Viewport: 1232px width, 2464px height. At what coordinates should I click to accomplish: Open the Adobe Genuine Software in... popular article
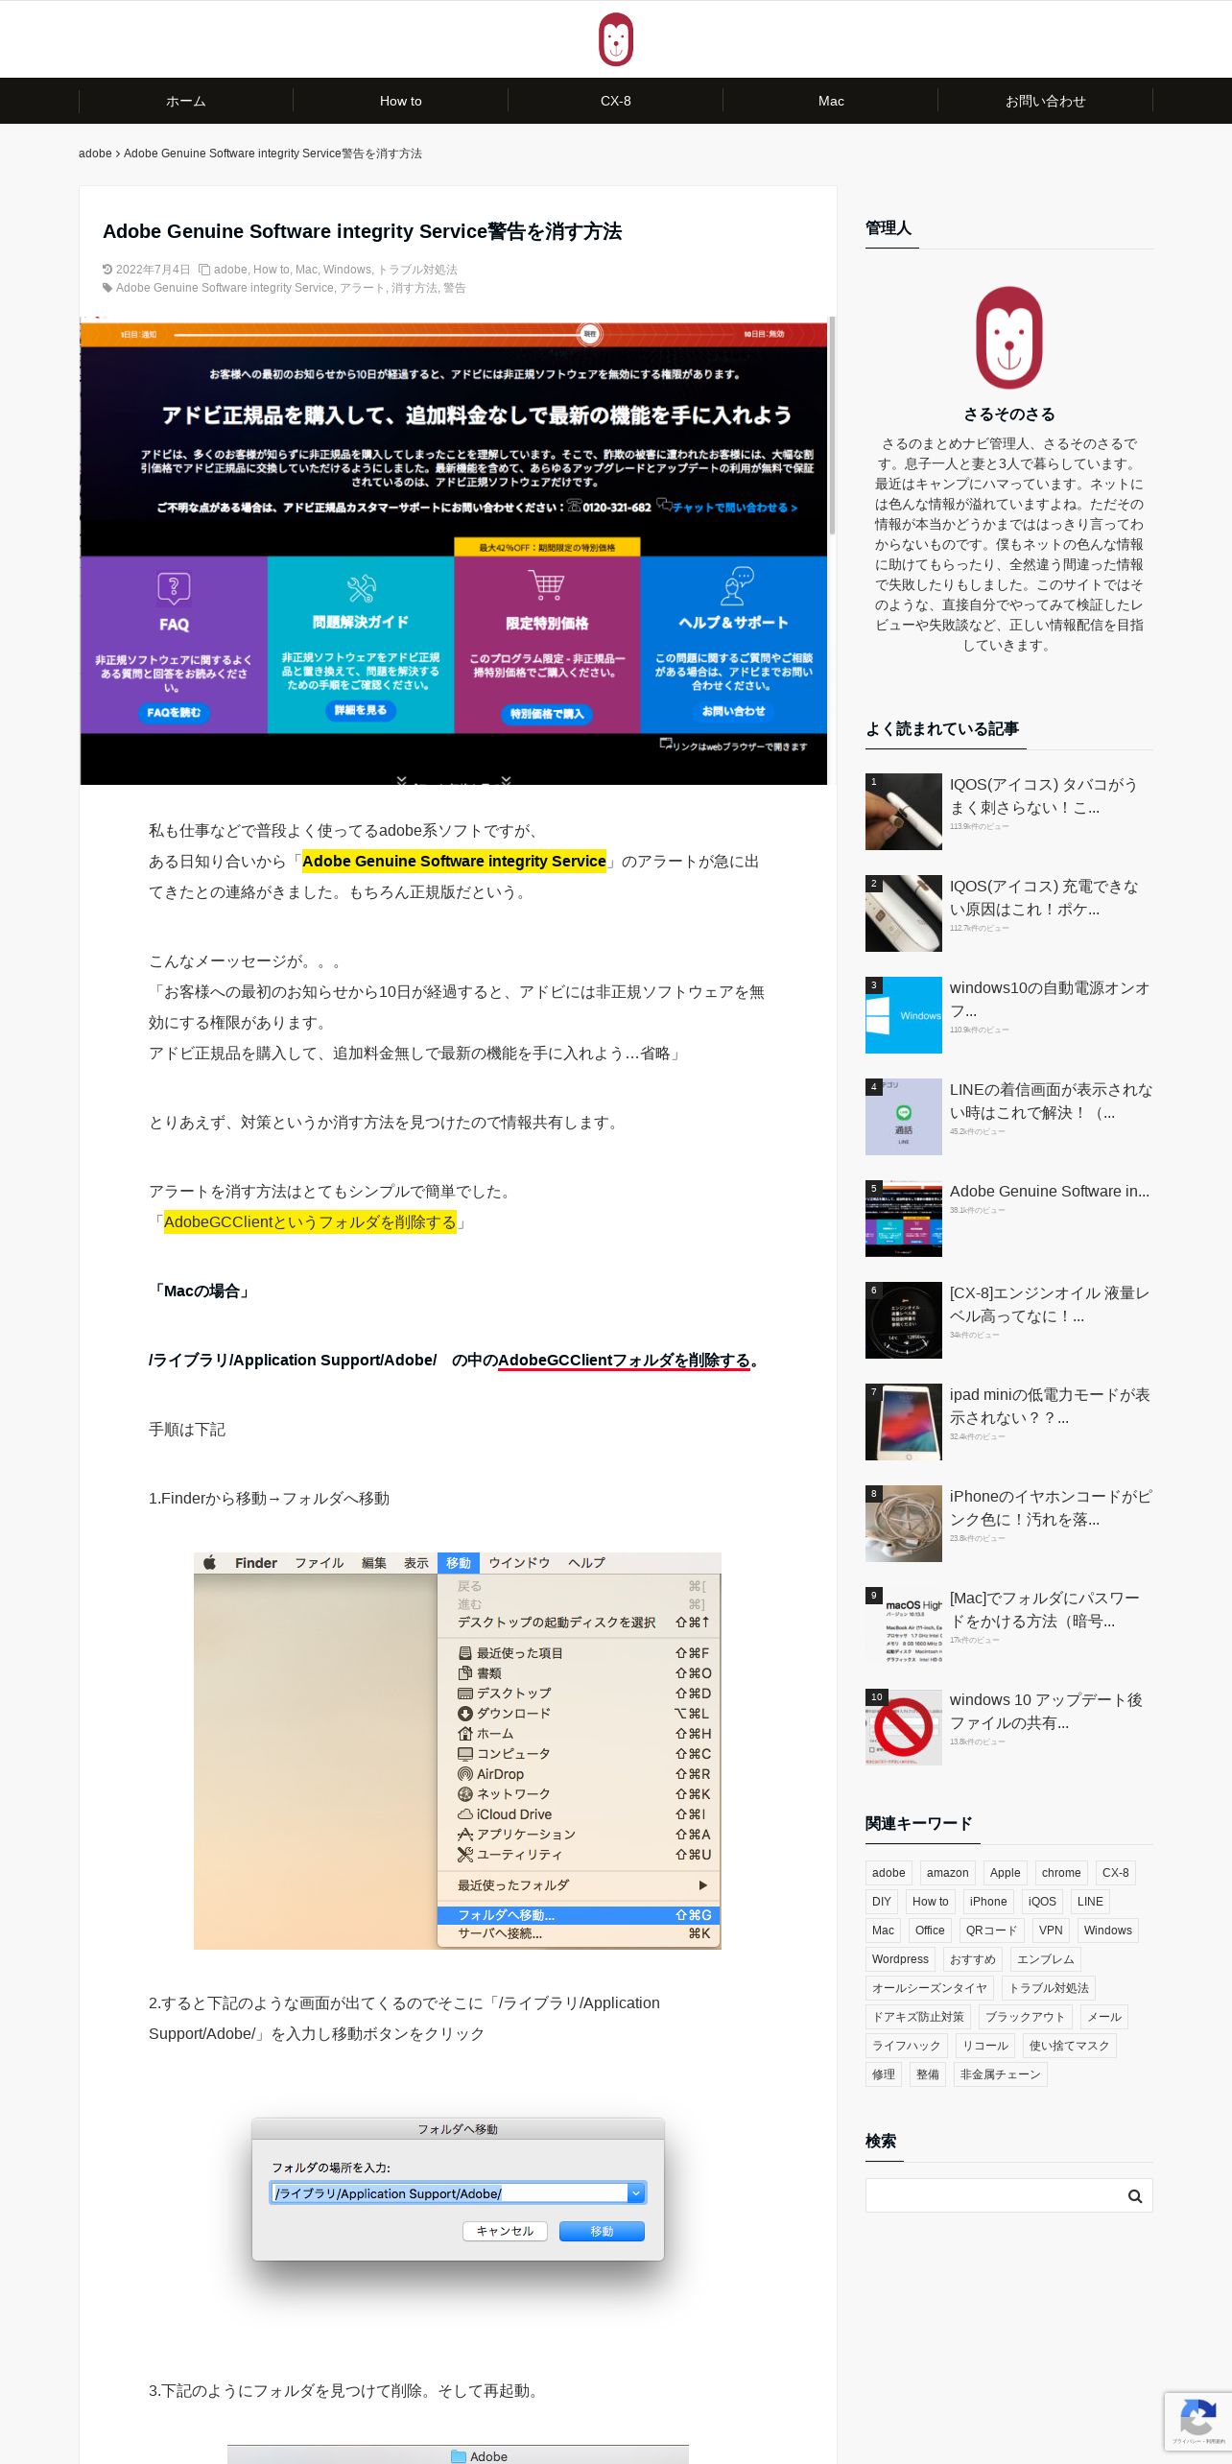1050,1192
